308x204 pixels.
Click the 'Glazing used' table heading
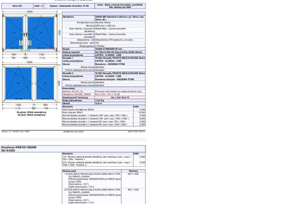[x=69, y=171]
